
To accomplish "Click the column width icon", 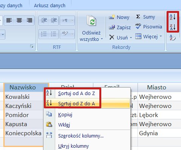I will coord(49,135).
